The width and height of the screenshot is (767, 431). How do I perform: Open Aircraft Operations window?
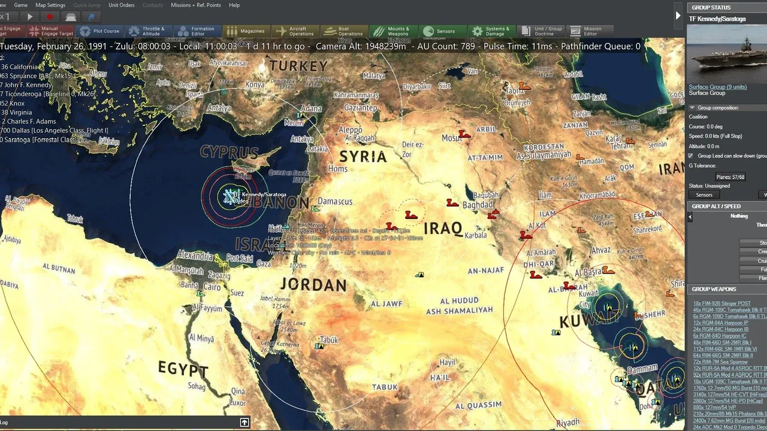294,31
